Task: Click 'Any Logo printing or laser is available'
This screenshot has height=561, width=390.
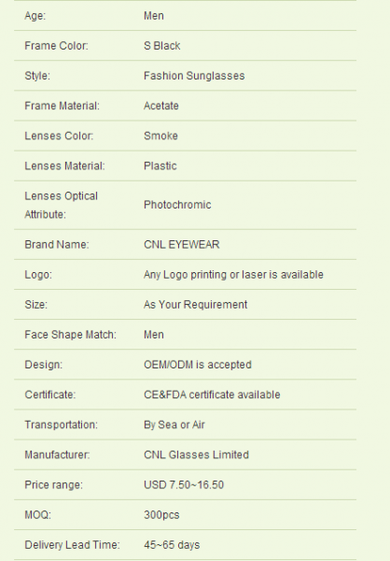Action: (x=233, y=275)
